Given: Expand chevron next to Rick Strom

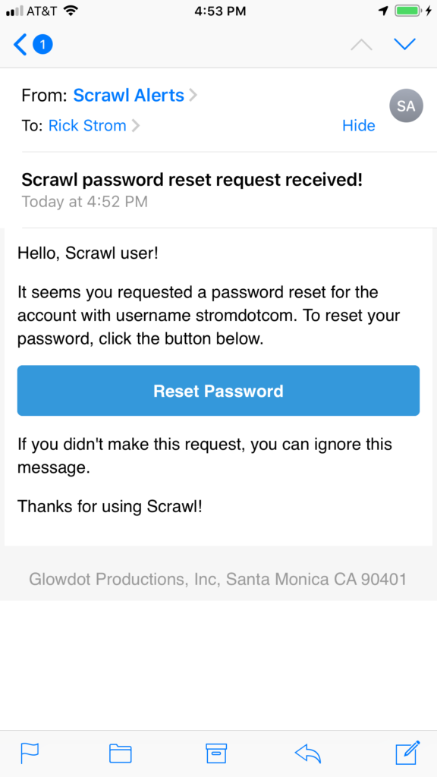Looking at the screenshot, I should tap(135, 126).
